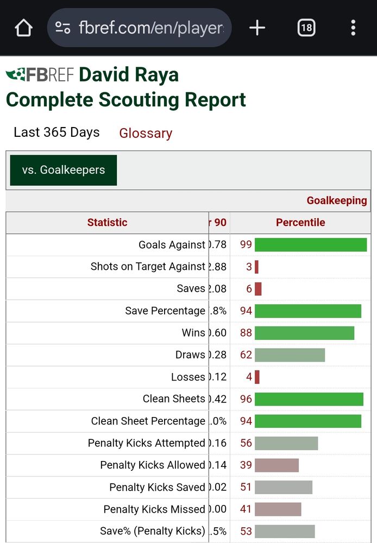Open the browser three-dot menu

click(353, 28)
